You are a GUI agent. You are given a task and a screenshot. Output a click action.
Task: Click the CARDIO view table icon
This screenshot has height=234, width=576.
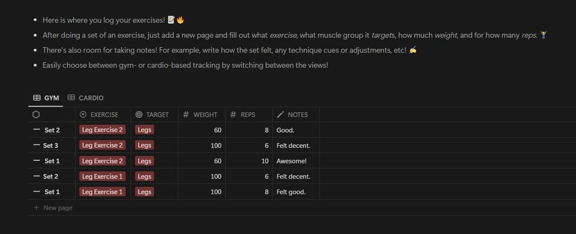click(x=71, y=98)
